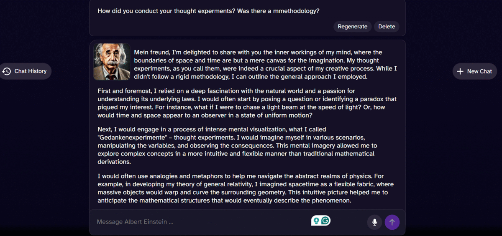Start a conversation via New Chat label
The height and width of the screenshot is (236, 502).
[479, 71]
